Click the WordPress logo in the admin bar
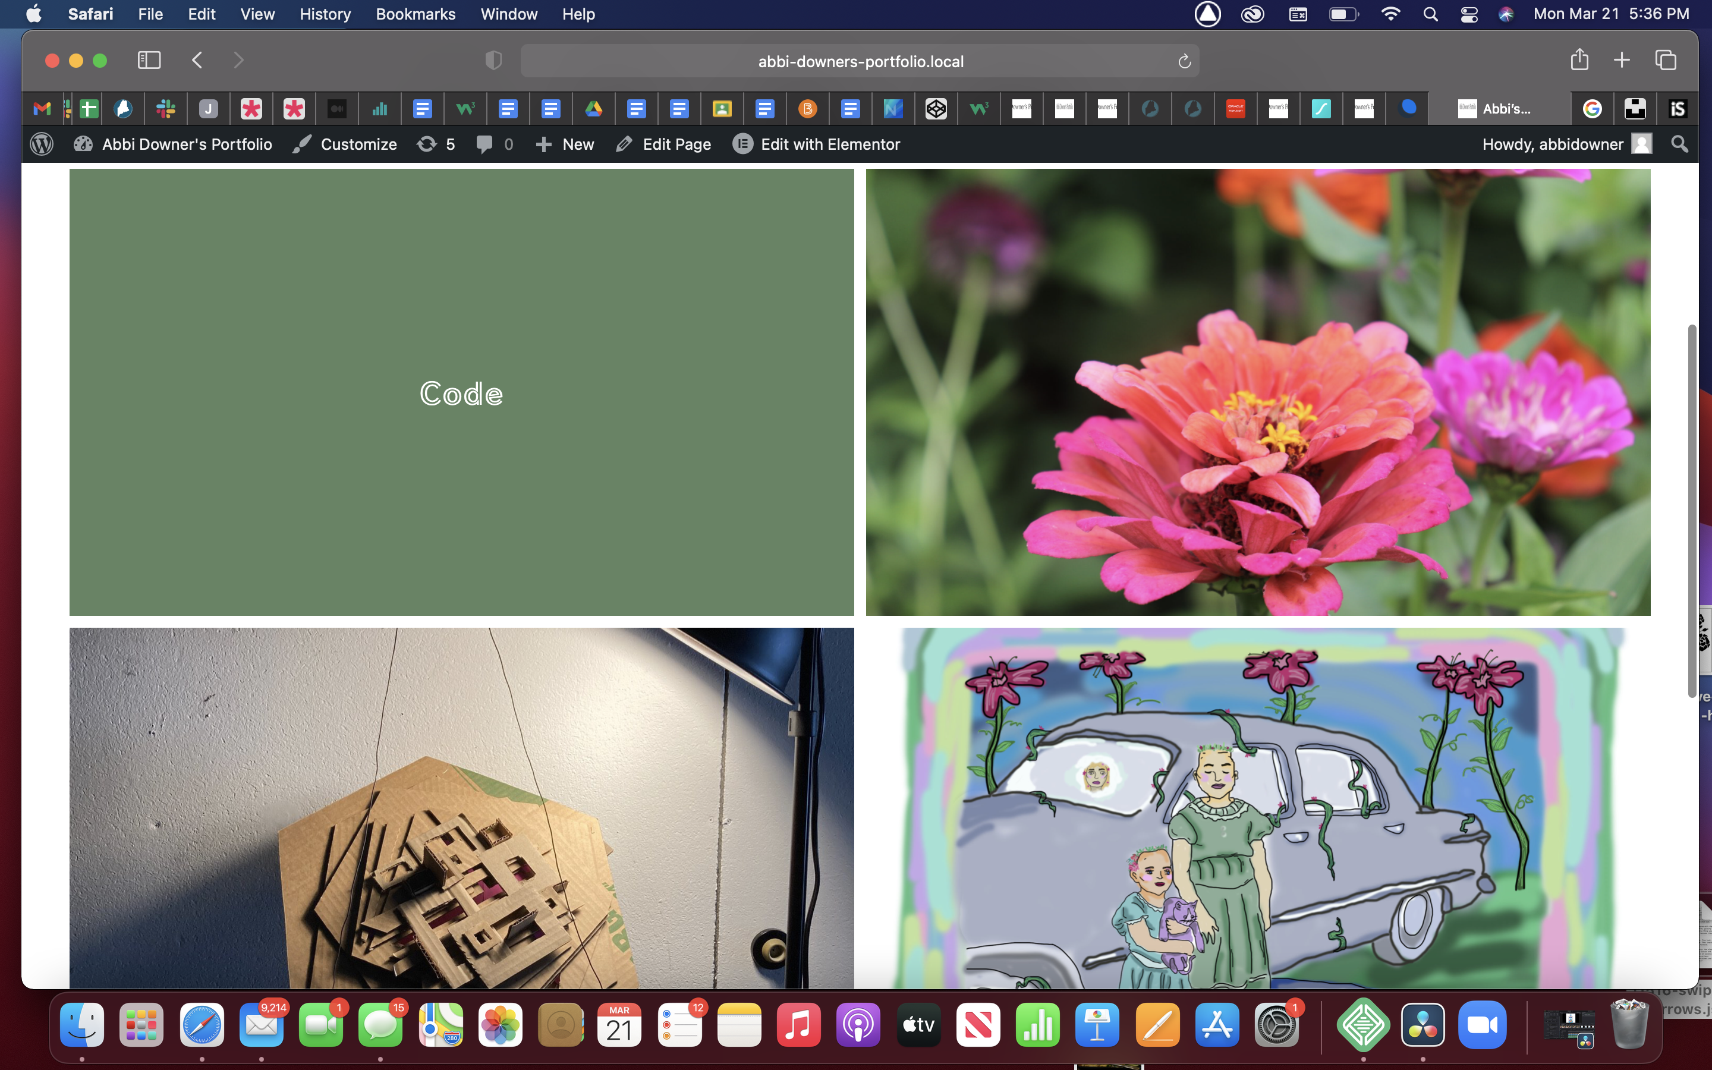This screenshot has height=1070, width=1712. point(42,144)
